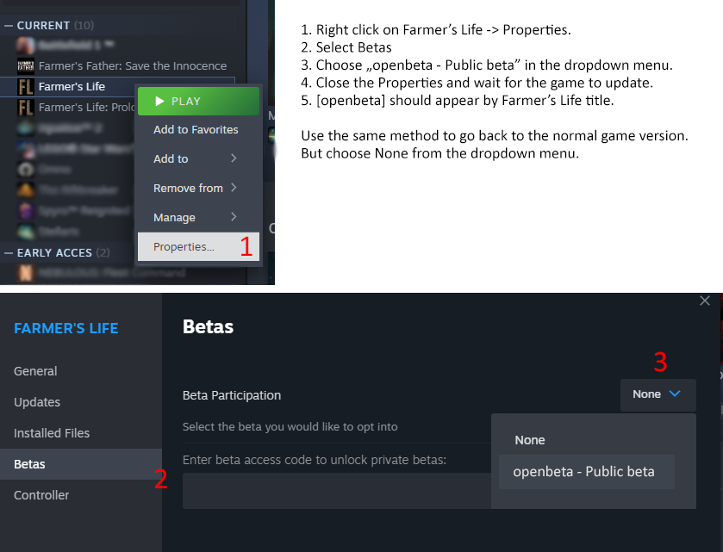Click the play triangle icon on PLAY
Image resolution: width=723 pixels, height=552 pixels.
point(159,102)
